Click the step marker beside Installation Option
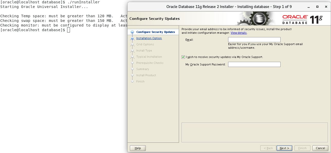Screen dimensions: 331x153 coord(132,38)
